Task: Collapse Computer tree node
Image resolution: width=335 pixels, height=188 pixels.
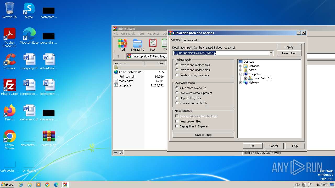Action: click(241, 74)
